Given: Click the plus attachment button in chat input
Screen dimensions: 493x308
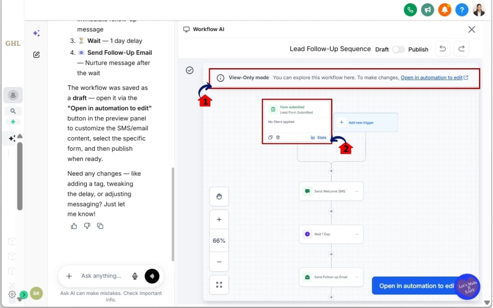Looking at the screenshot, I should click(x=69, y=276).
